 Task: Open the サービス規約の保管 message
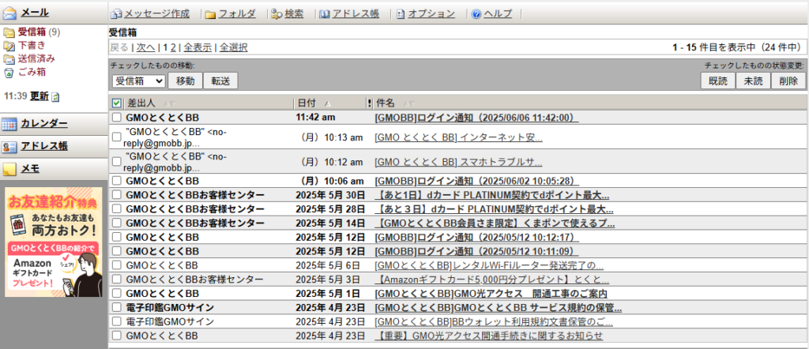[x=498, y=308]
